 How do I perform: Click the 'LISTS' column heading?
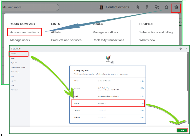pos(55,24)
